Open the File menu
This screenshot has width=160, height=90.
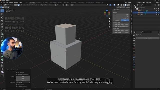pos(4,2)
